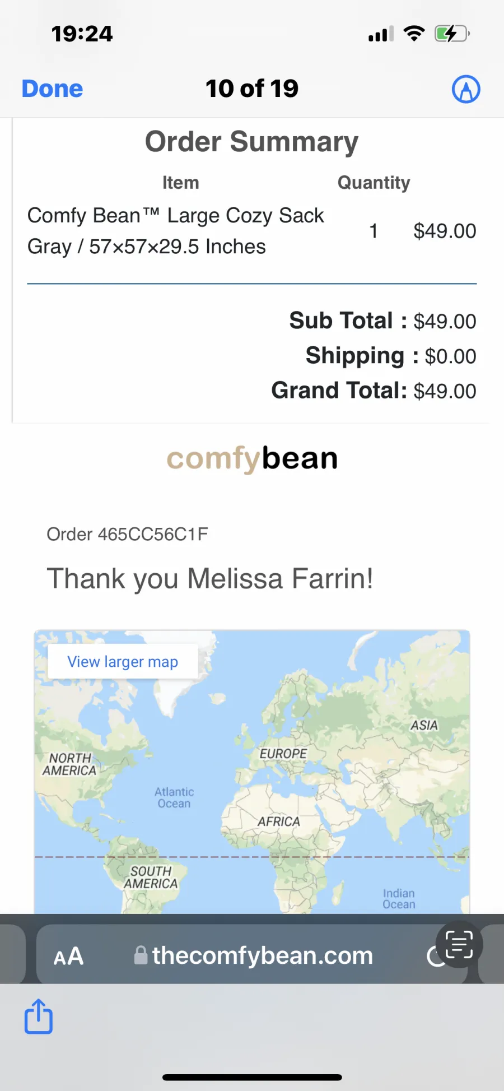Tap the reload icon in address bar
The height and width of the screenshot is (1091, 504).
point(433,956)
